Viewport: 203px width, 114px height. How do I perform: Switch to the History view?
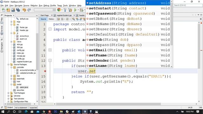(51, 19)
